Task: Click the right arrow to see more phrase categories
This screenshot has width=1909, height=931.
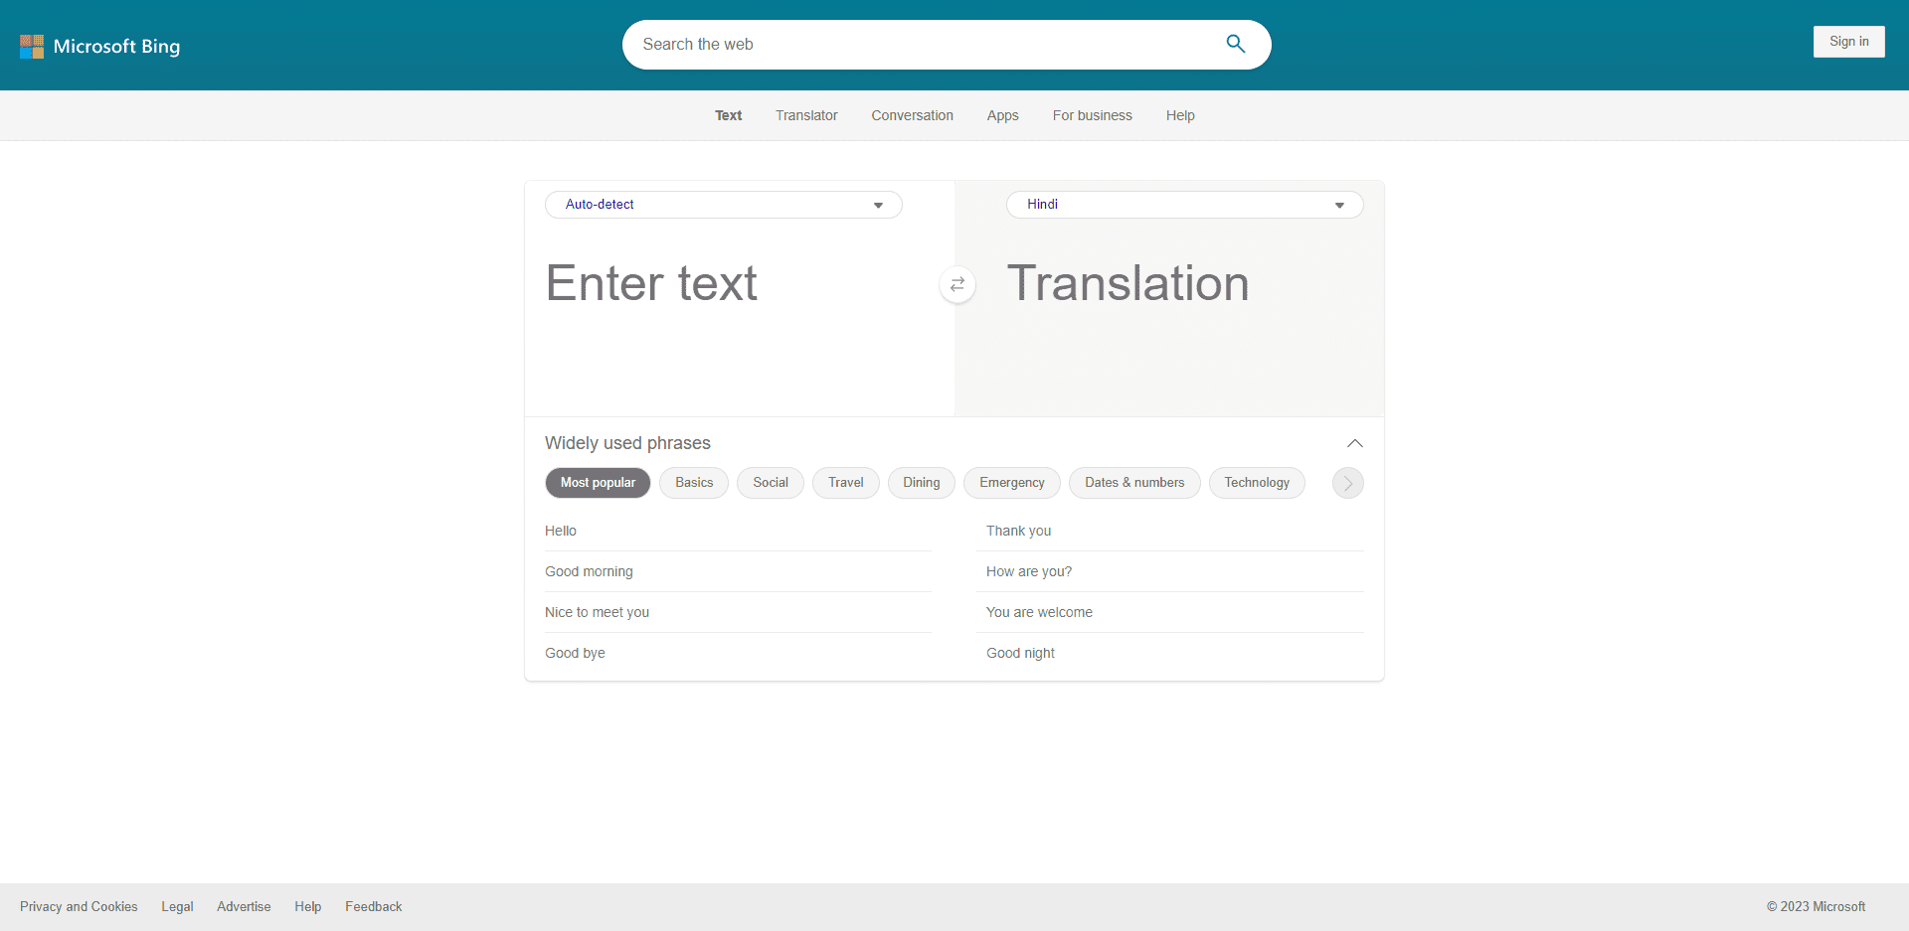Action: (1347, 483)
